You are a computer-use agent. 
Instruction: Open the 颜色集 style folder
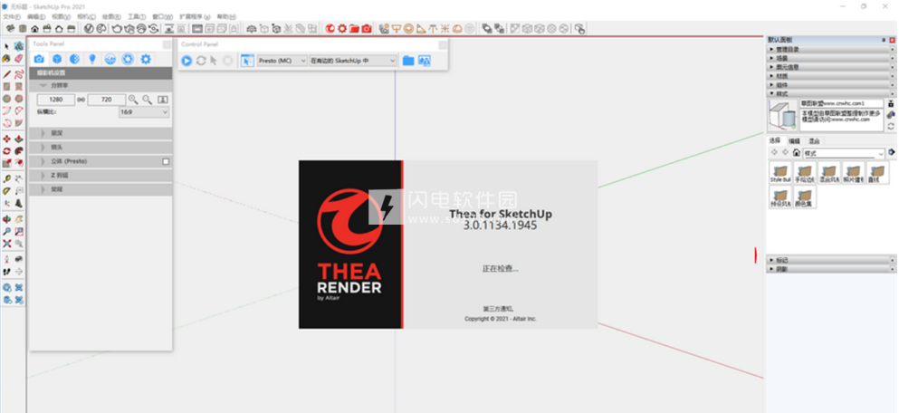805,197
